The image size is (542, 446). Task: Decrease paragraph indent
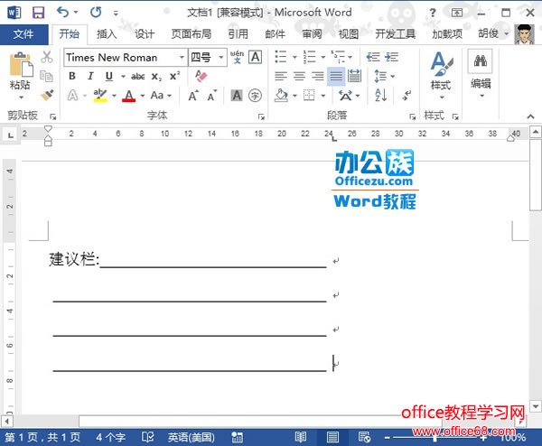(x=373, y=57)
